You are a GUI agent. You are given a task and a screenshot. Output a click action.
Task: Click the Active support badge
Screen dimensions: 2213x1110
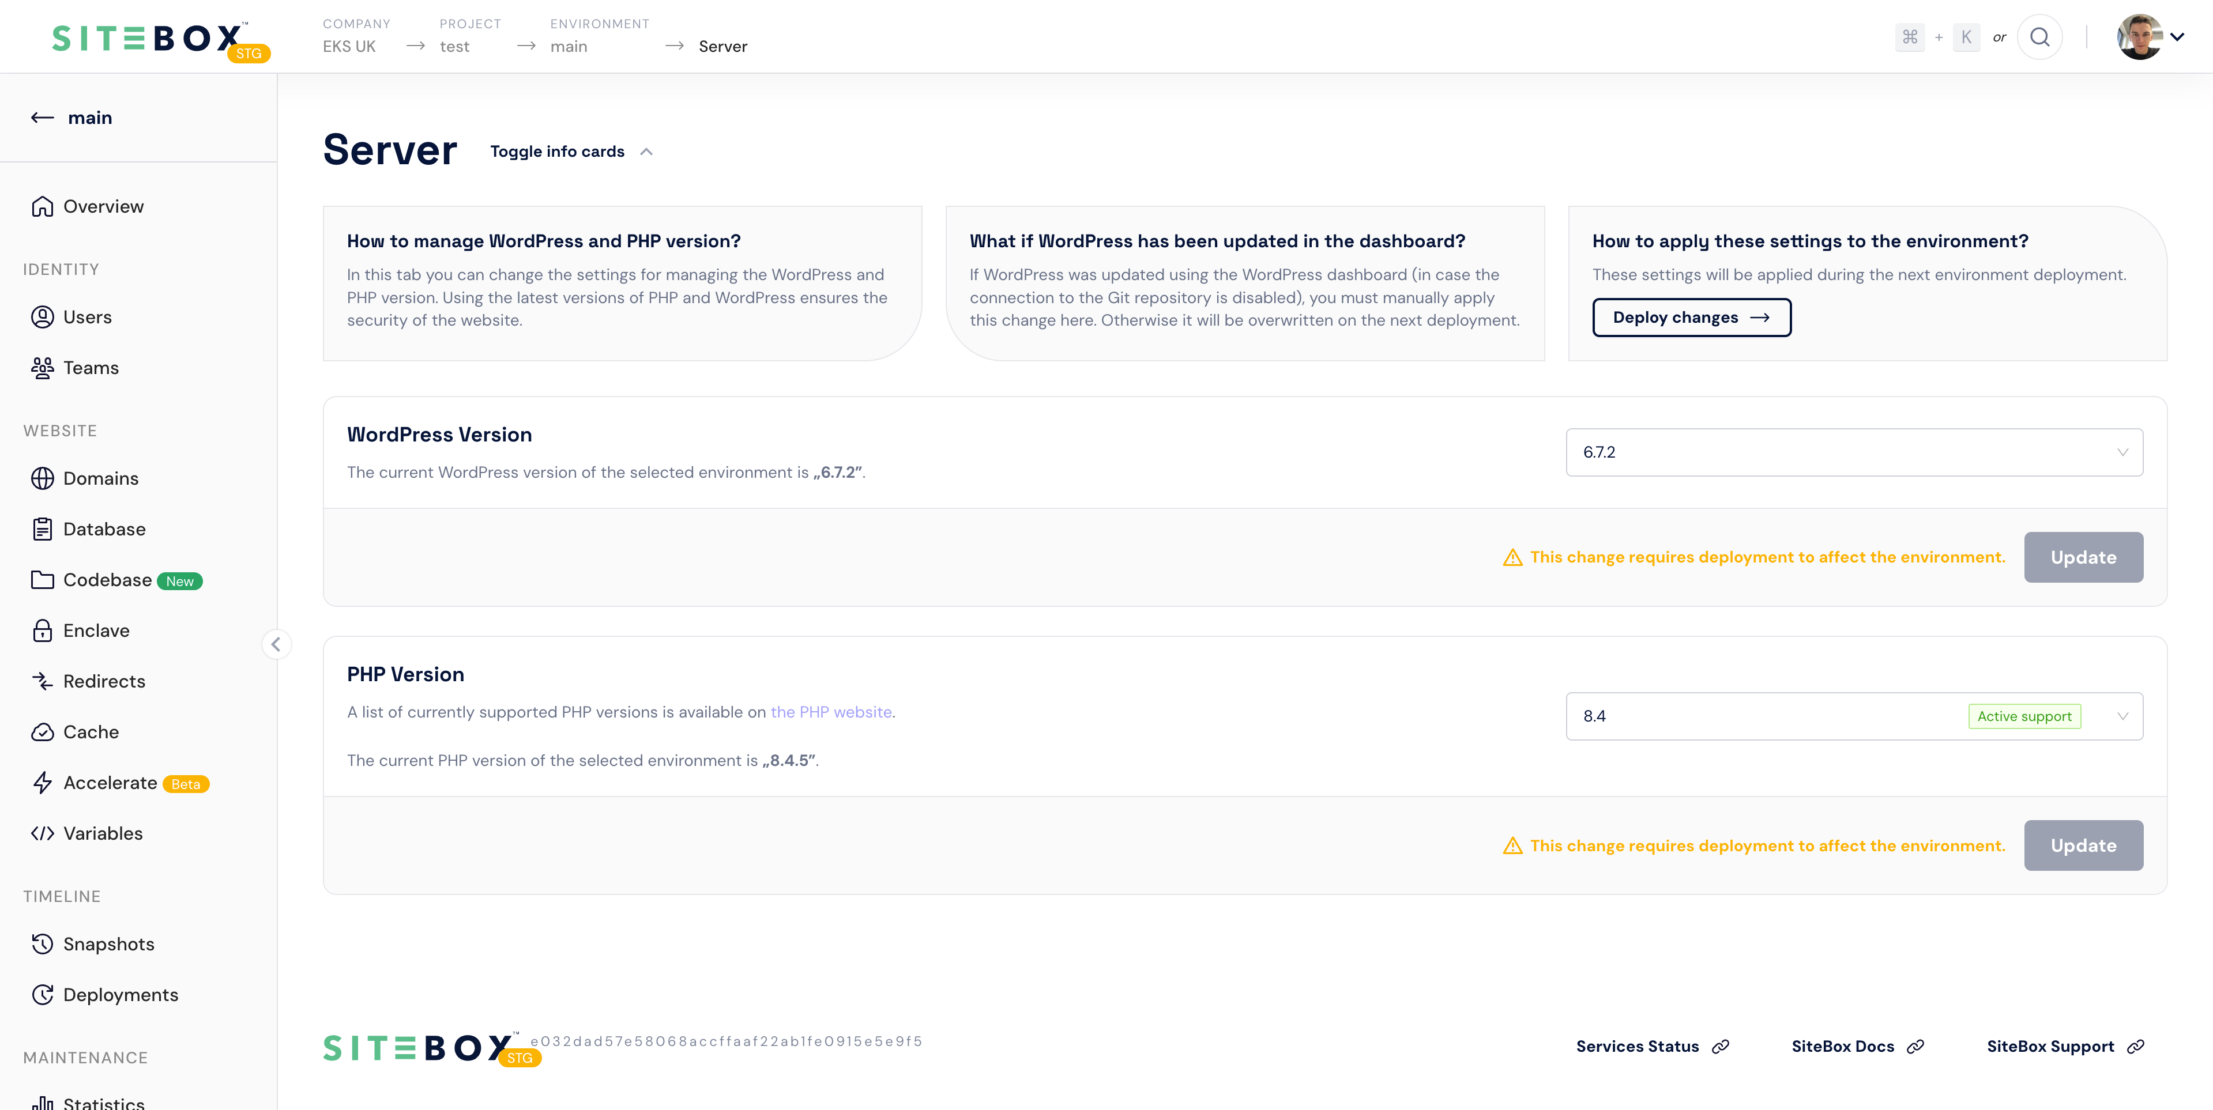pyautogui.click(x=2024, y=717)
